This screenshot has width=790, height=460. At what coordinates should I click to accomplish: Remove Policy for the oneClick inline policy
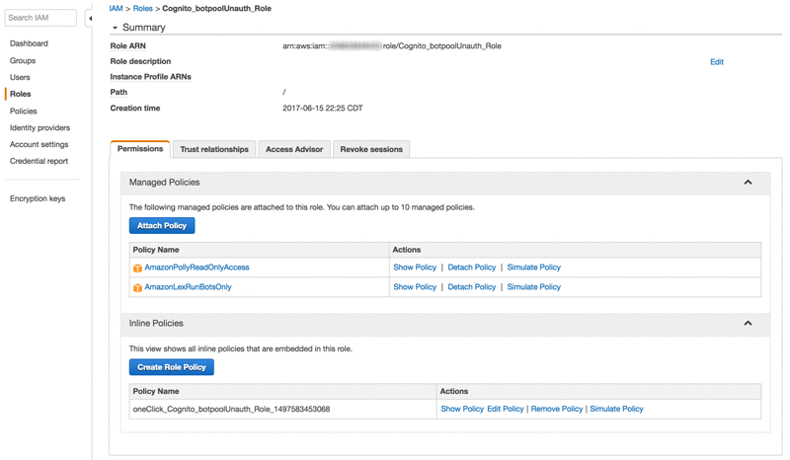click(557, 409)
